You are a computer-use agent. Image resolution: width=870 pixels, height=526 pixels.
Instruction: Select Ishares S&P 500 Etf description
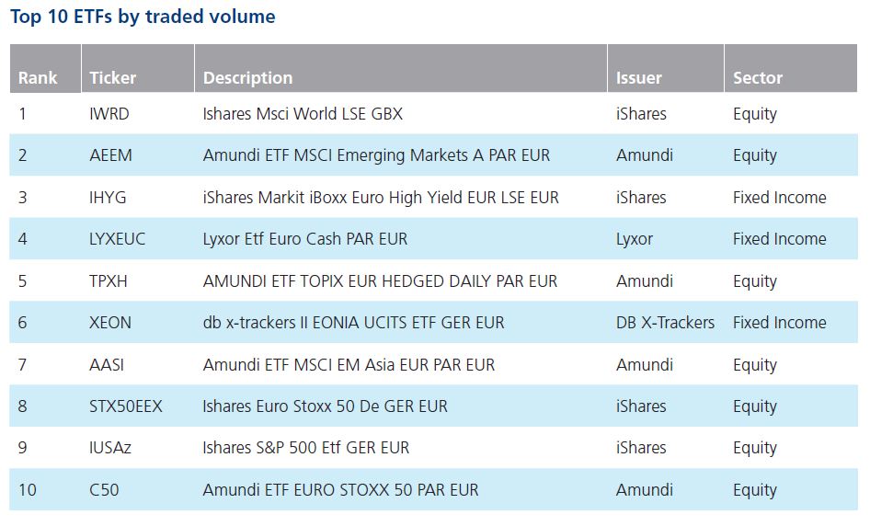305,449
